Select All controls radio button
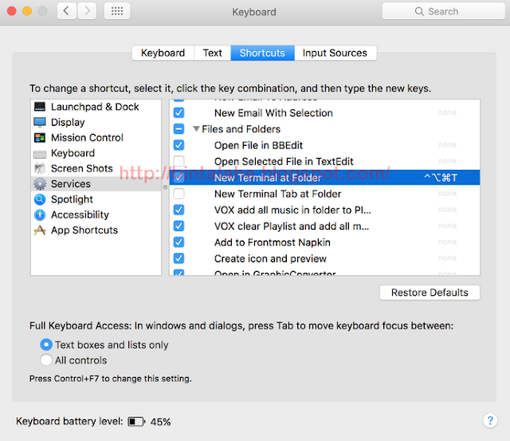Image resolution: width=510 pixels, height=441 pixels. 46,360
